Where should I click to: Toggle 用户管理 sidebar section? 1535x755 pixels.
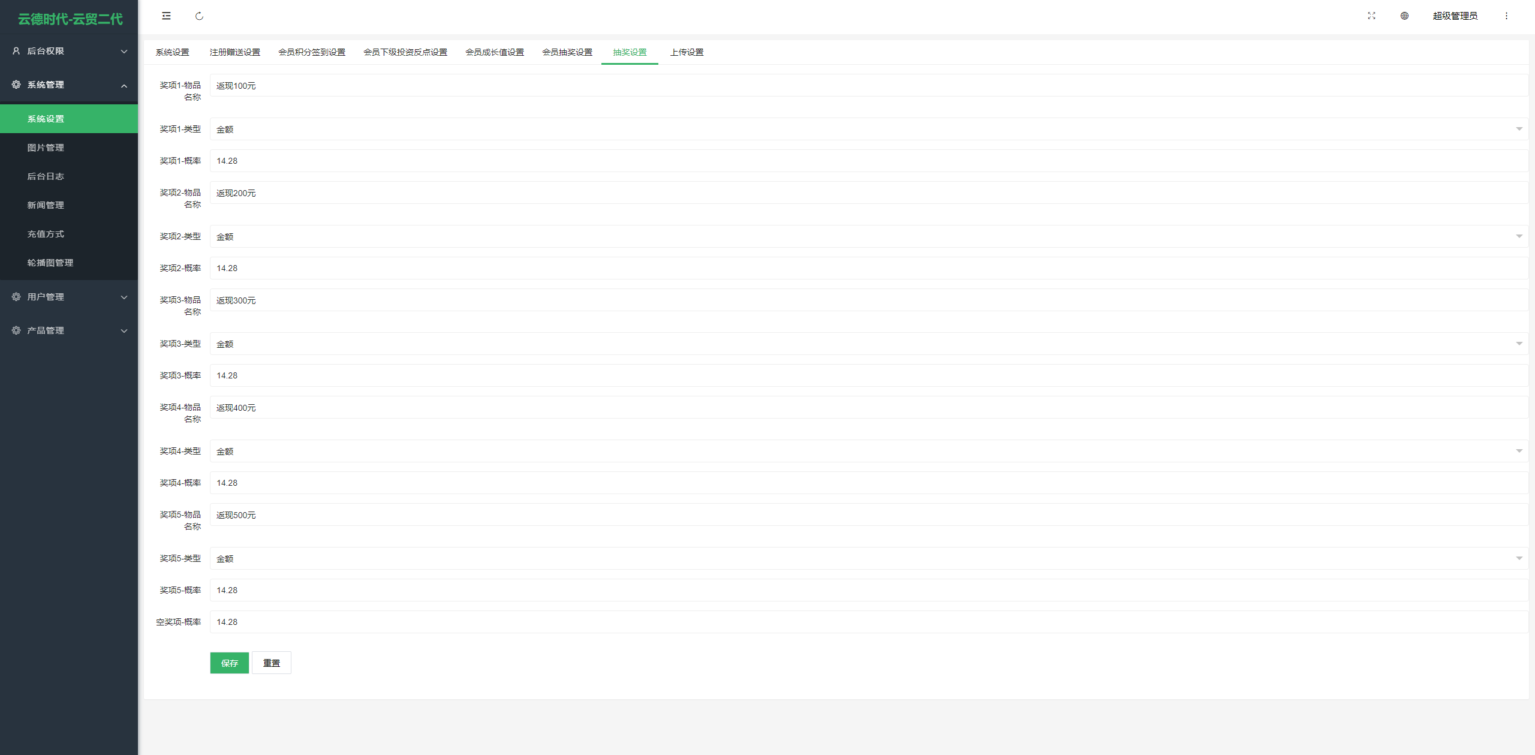pyautogui.click(x=68, y=296)
